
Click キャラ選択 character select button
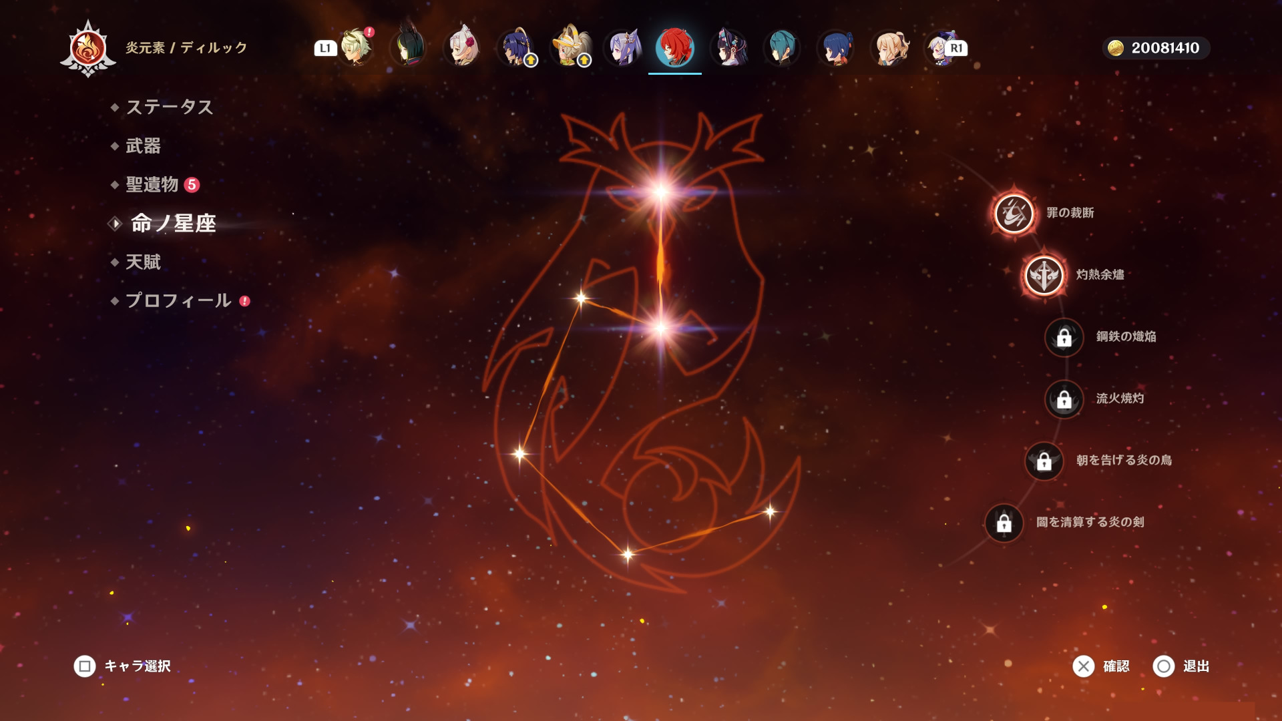tap(122, 666)
